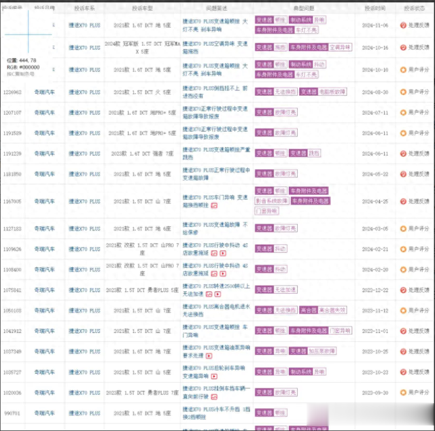Click the 加压泵故障 tag in row 1037349

[321, 351]
